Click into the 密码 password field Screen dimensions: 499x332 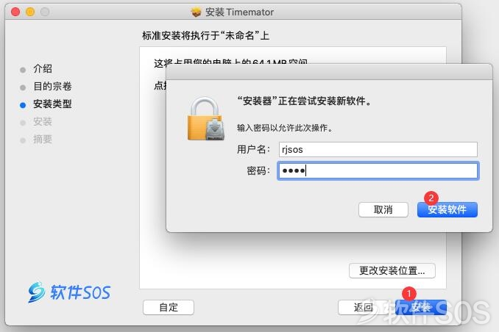pos(378,171)
